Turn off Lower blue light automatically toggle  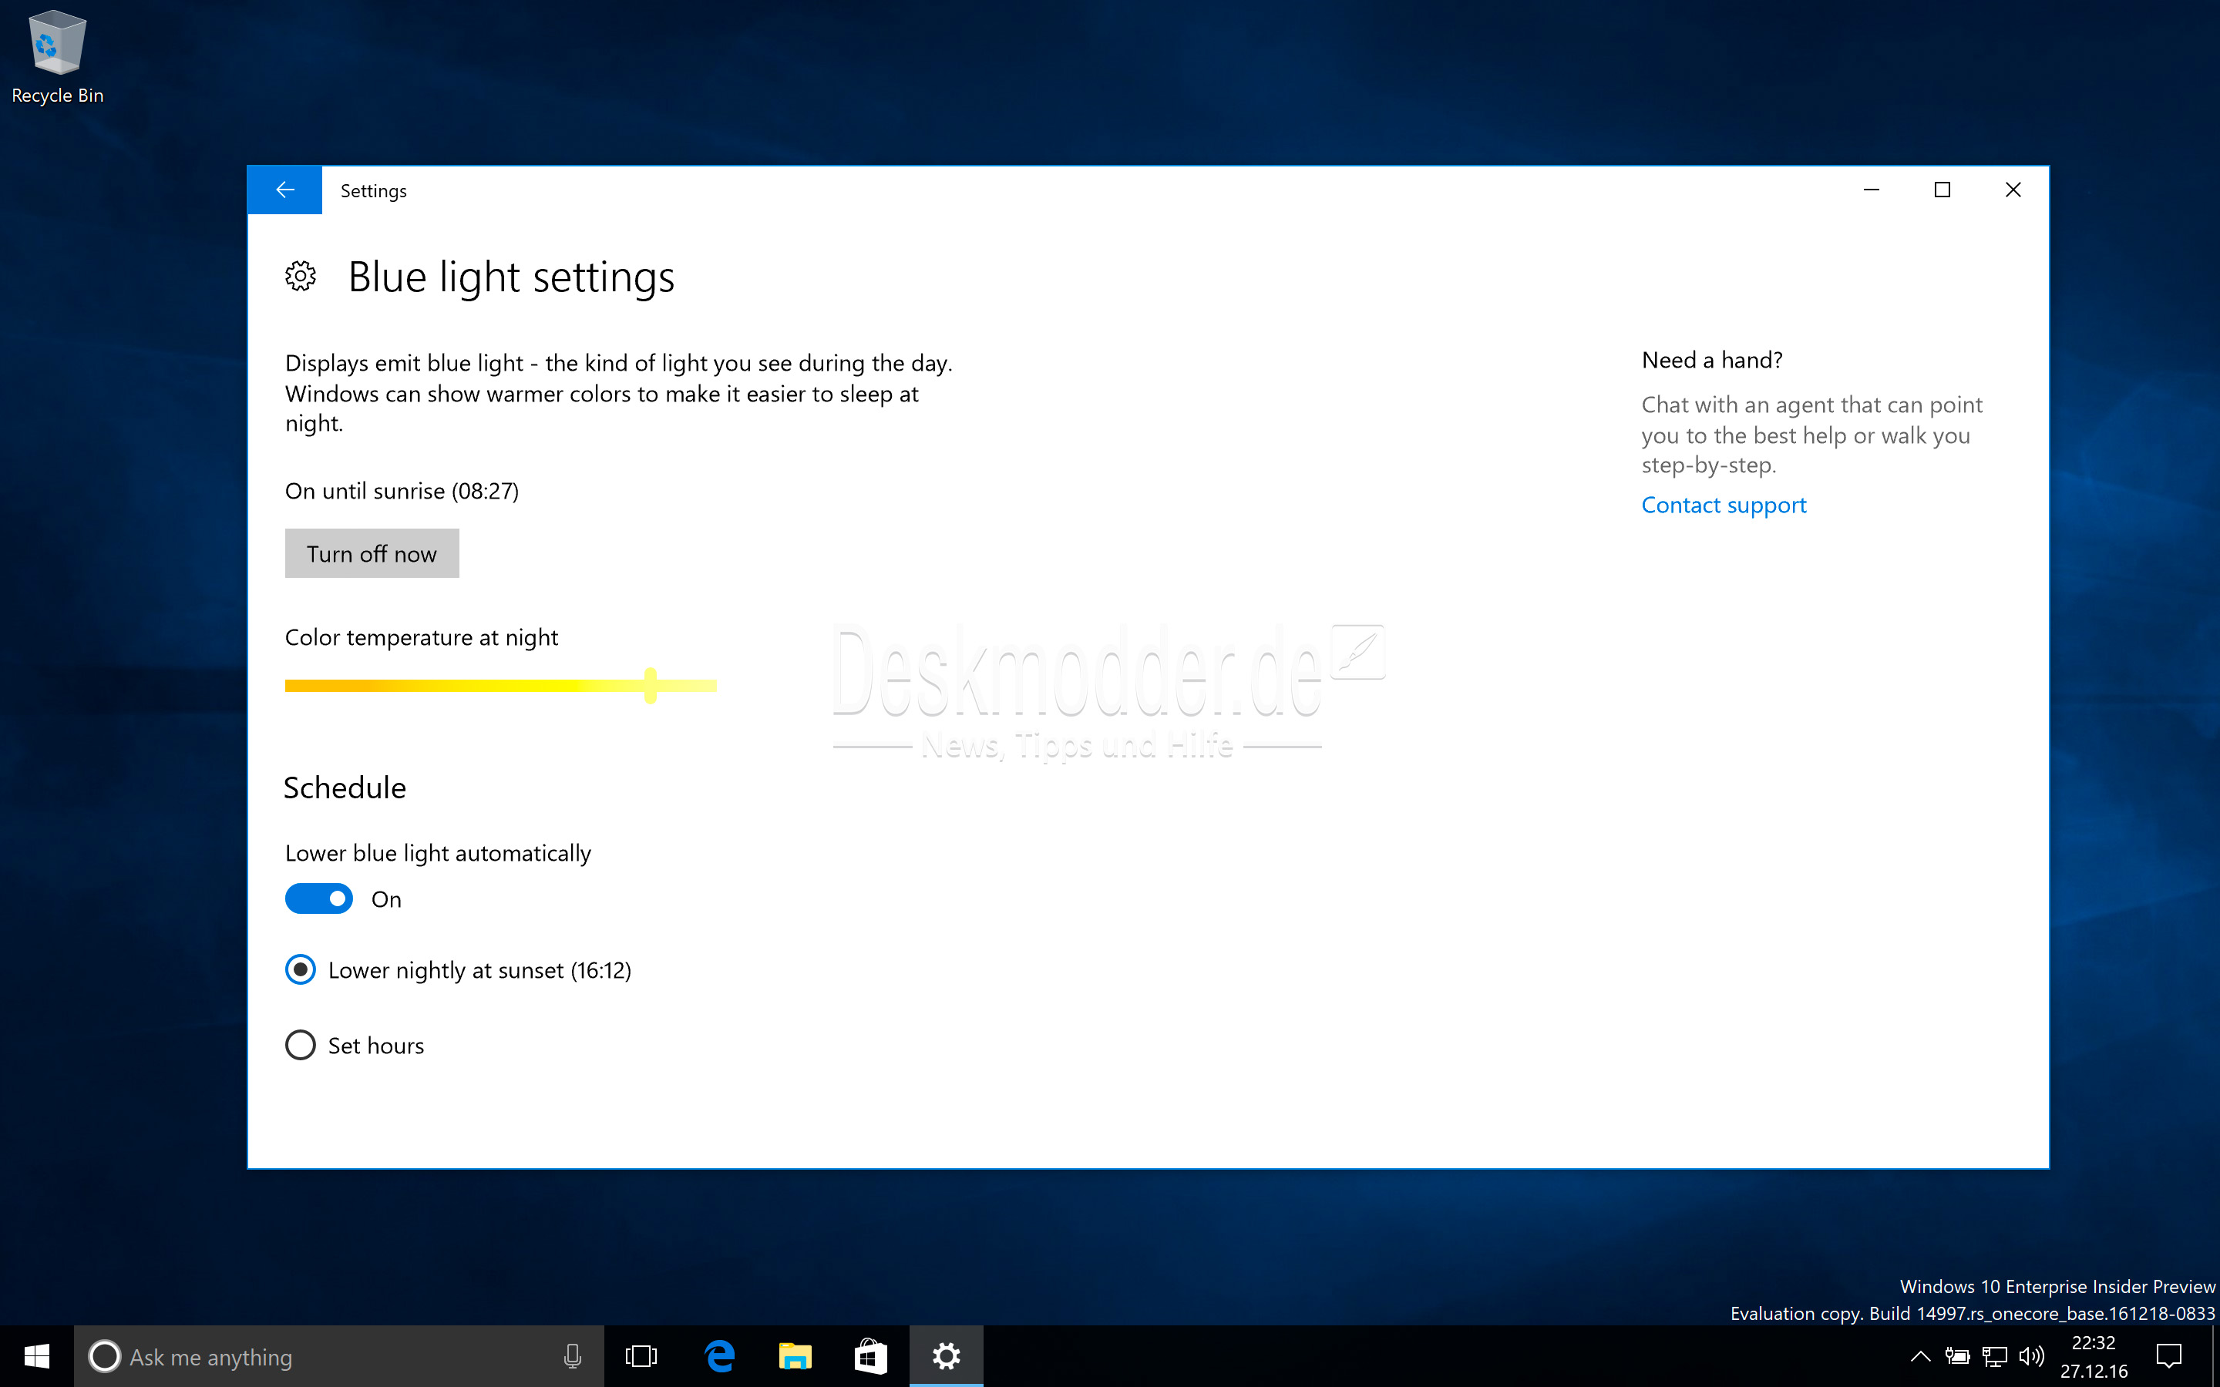pyautogui.click(x=318, y=899)
